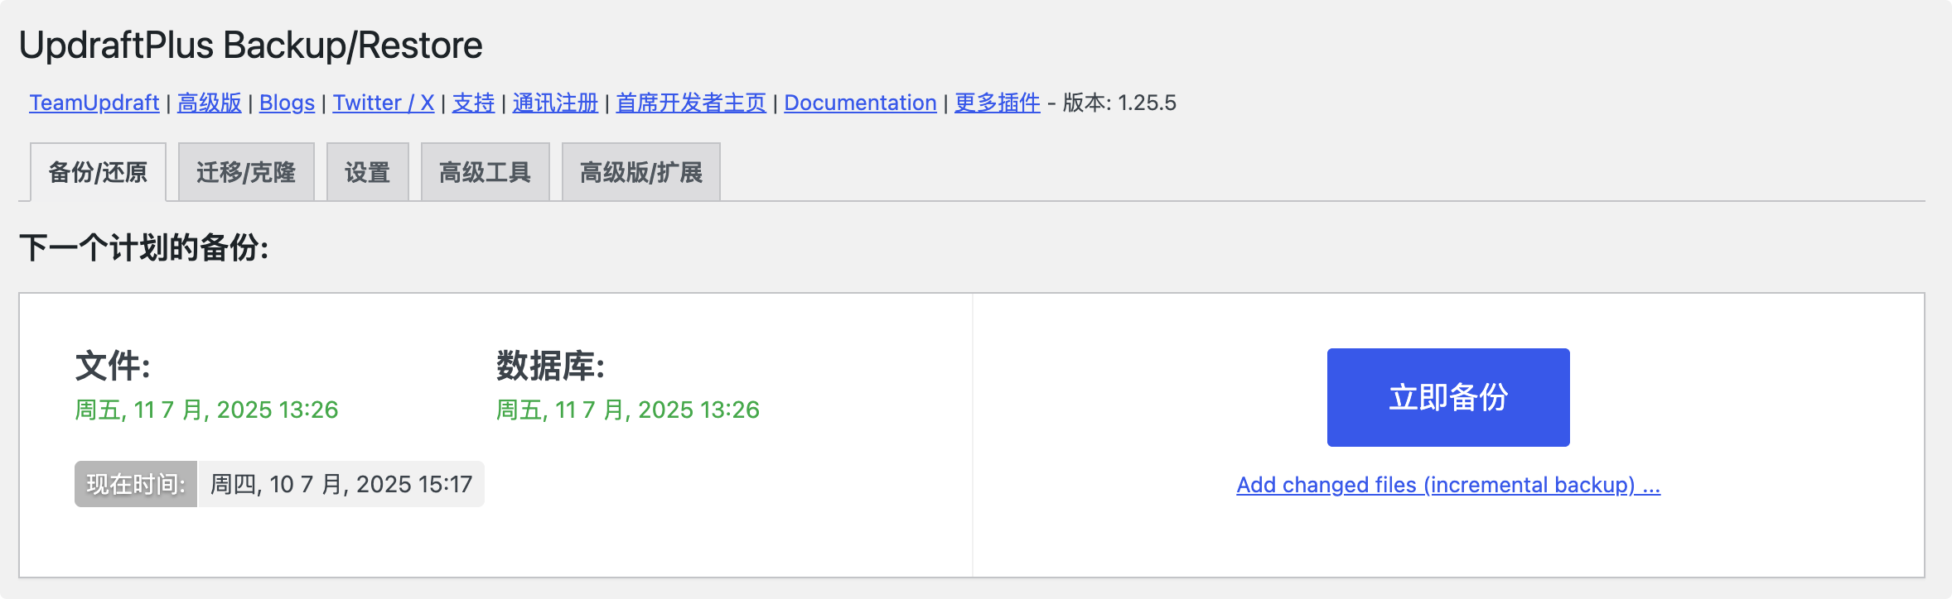Select the 备份/还原 tab
This screenshot has height=599, width=1952.
pos(98,172)
